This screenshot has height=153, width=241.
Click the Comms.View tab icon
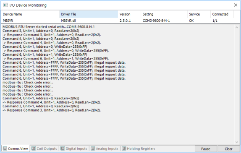[x=5, y=148]
